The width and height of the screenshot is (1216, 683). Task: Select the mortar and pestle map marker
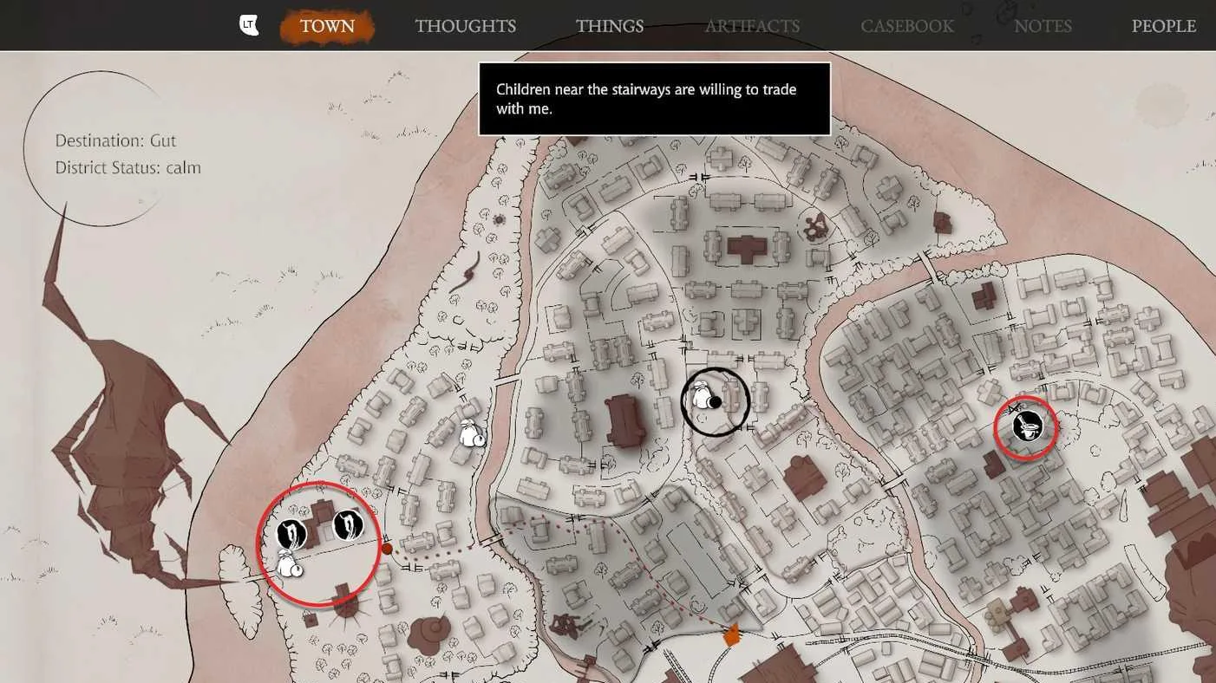1028,426
